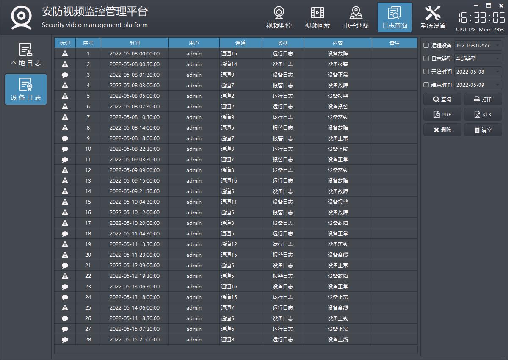Sort table by 时间 column header
Screen dimensions: 508x360
tap(135, 43)
